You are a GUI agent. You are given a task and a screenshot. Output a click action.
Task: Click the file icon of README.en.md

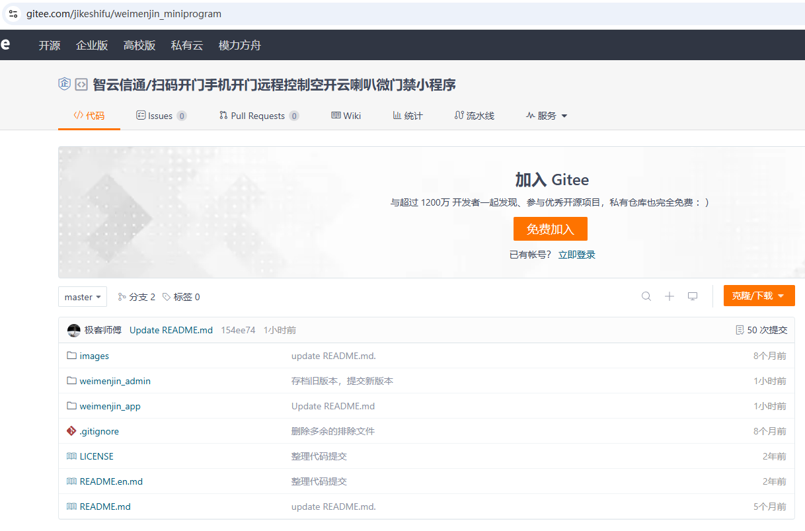72,481
